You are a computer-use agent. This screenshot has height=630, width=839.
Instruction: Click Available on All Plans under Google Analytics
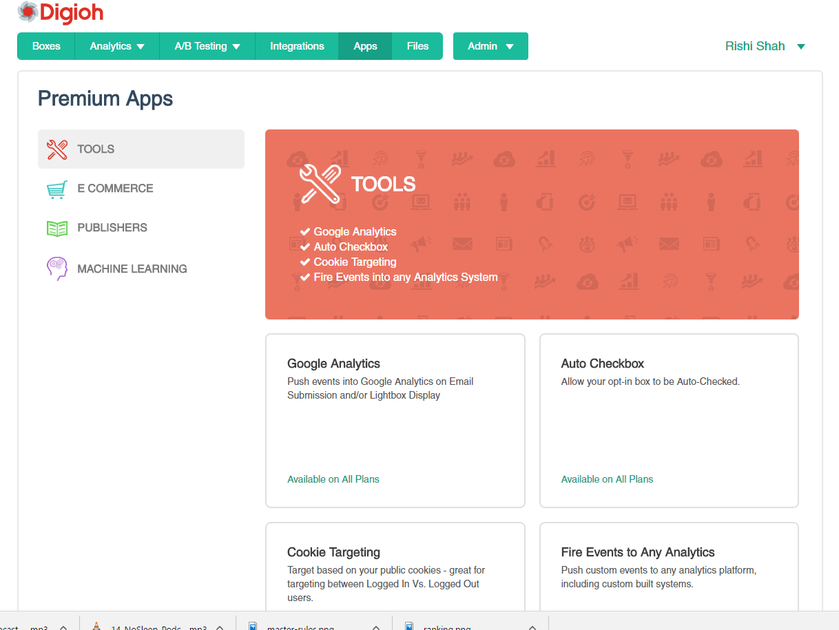tap(333, 479)
